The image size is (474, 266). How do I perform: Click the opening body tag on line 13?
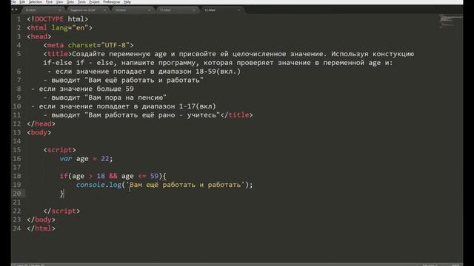(39, 133)
